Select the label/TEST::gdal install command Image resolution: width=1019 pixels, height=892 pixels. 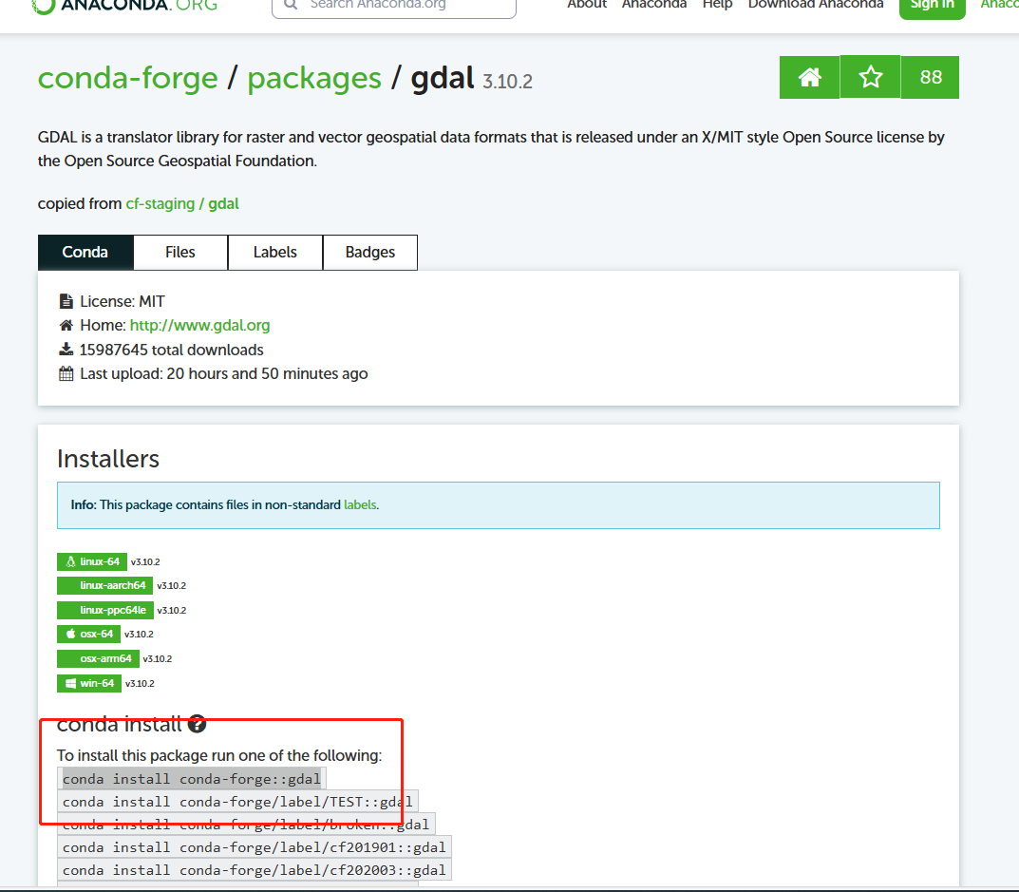pos(237,802)
